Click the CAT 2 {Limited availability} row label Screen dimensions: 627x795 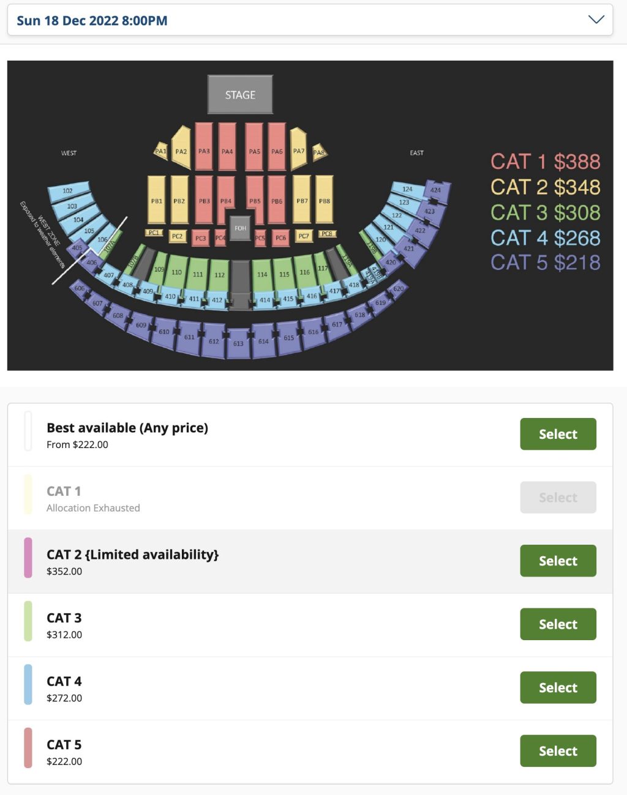tap(132, 554)
